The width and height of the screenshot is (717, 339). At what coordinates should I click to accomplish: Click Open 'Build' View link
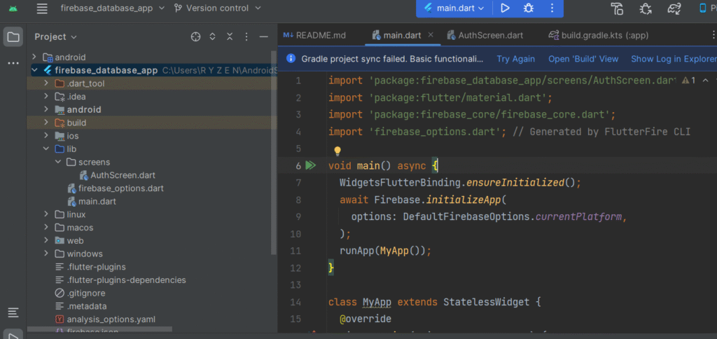click(x=583, y=60)
